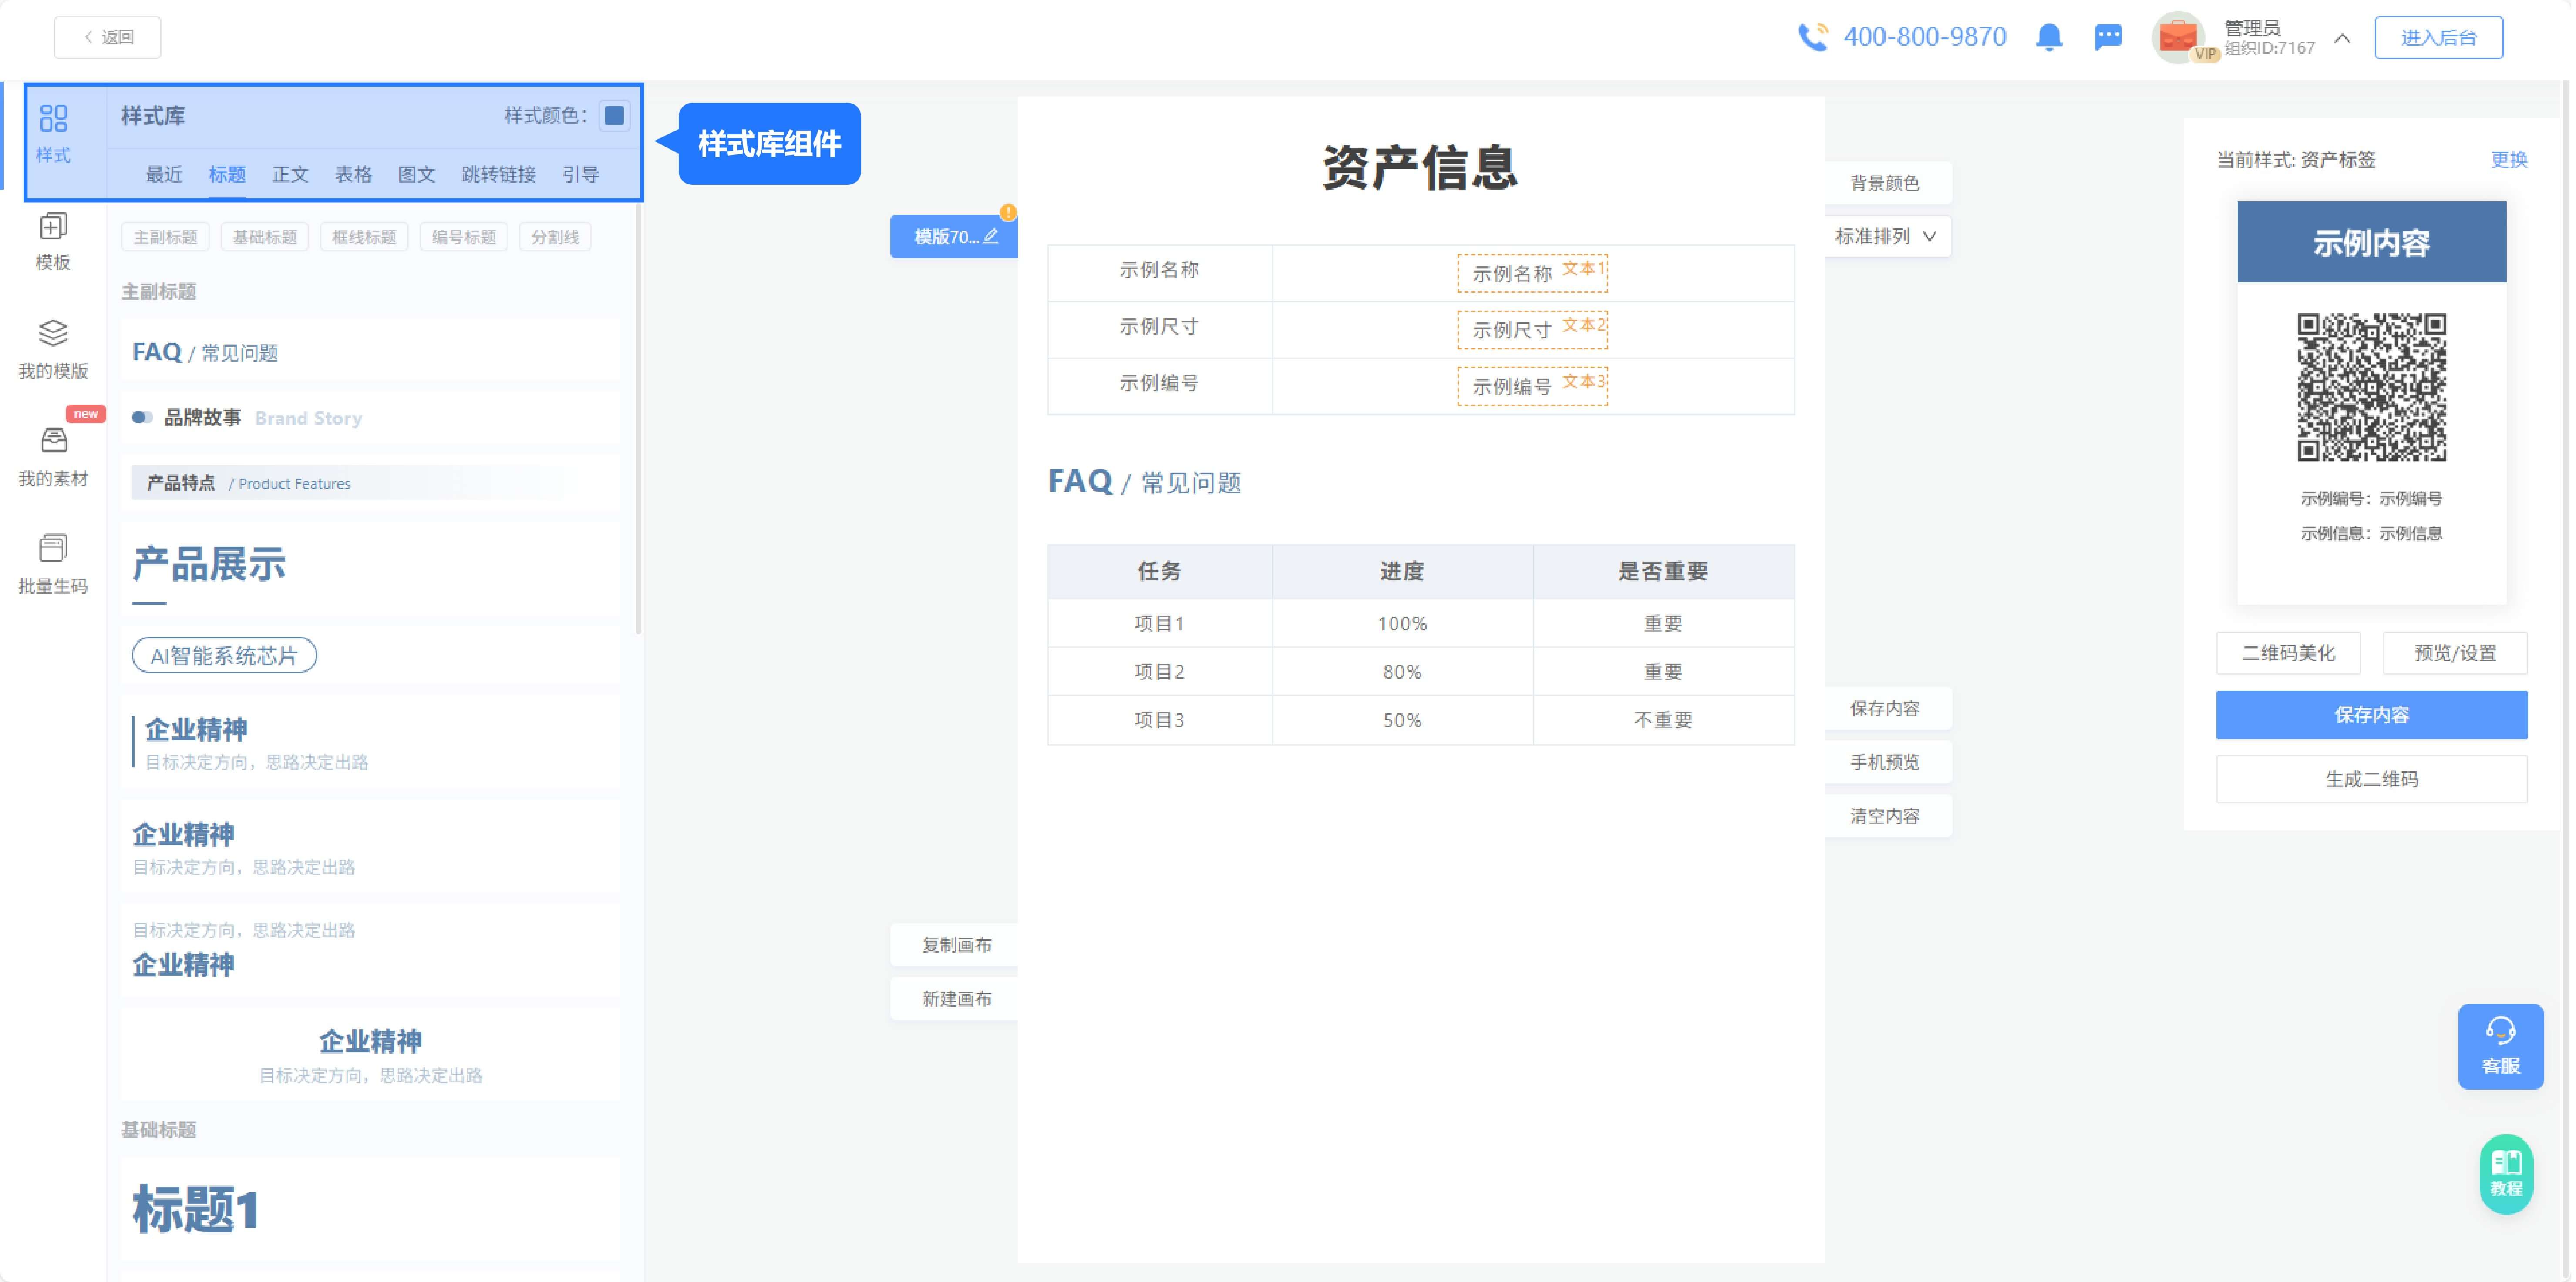The image size is (2576, 1282).
Task: Open the 样式颜色 color swatch
Action: point(614,116)
